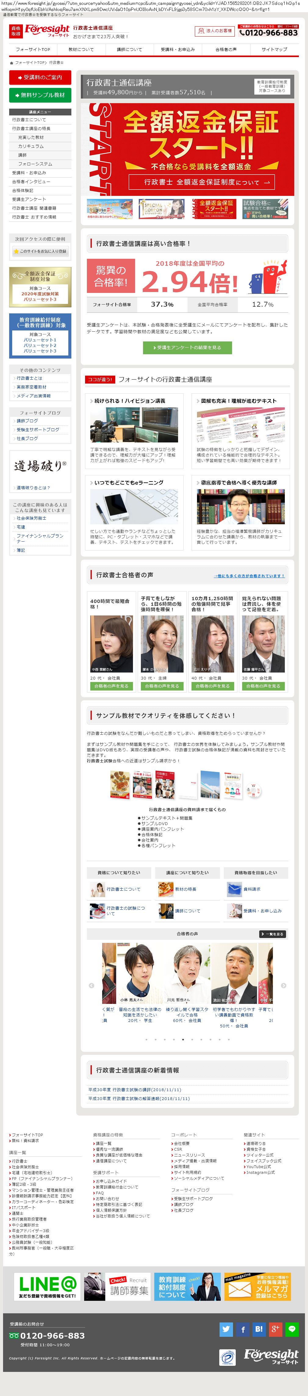Click the 他にも多くの方が合格されています link
This screenshot has height=1396, width=308.
pyautogui.click(x=249, y=575)
